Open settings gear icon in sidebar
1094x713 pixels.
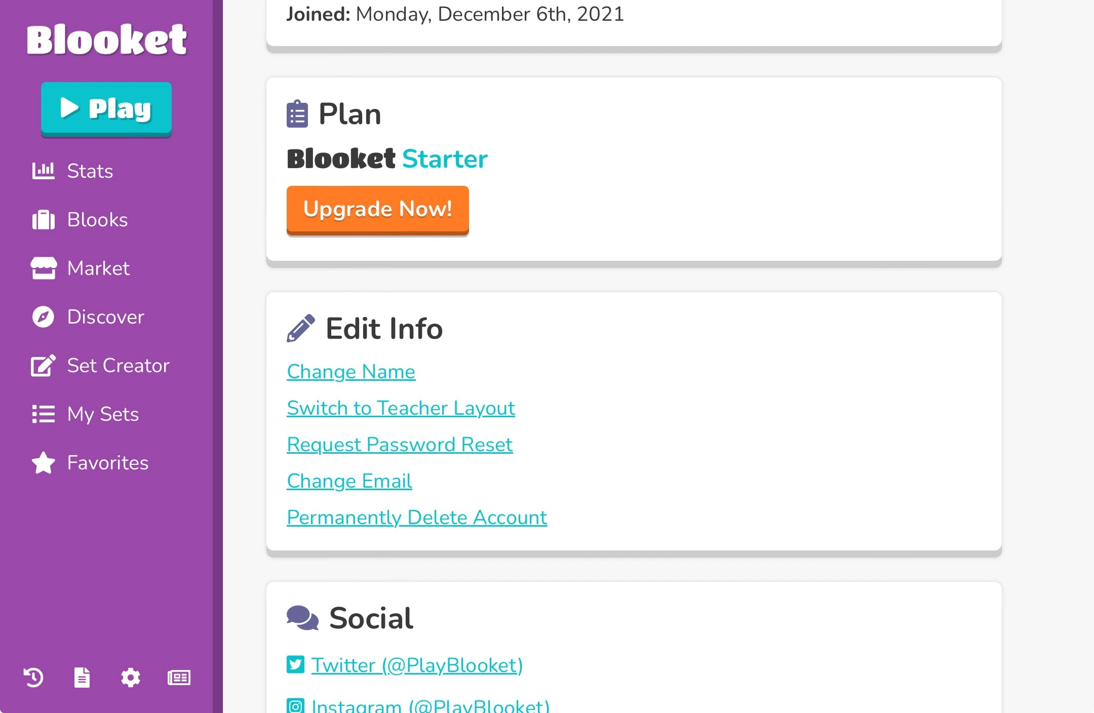(x=131, y=678)
